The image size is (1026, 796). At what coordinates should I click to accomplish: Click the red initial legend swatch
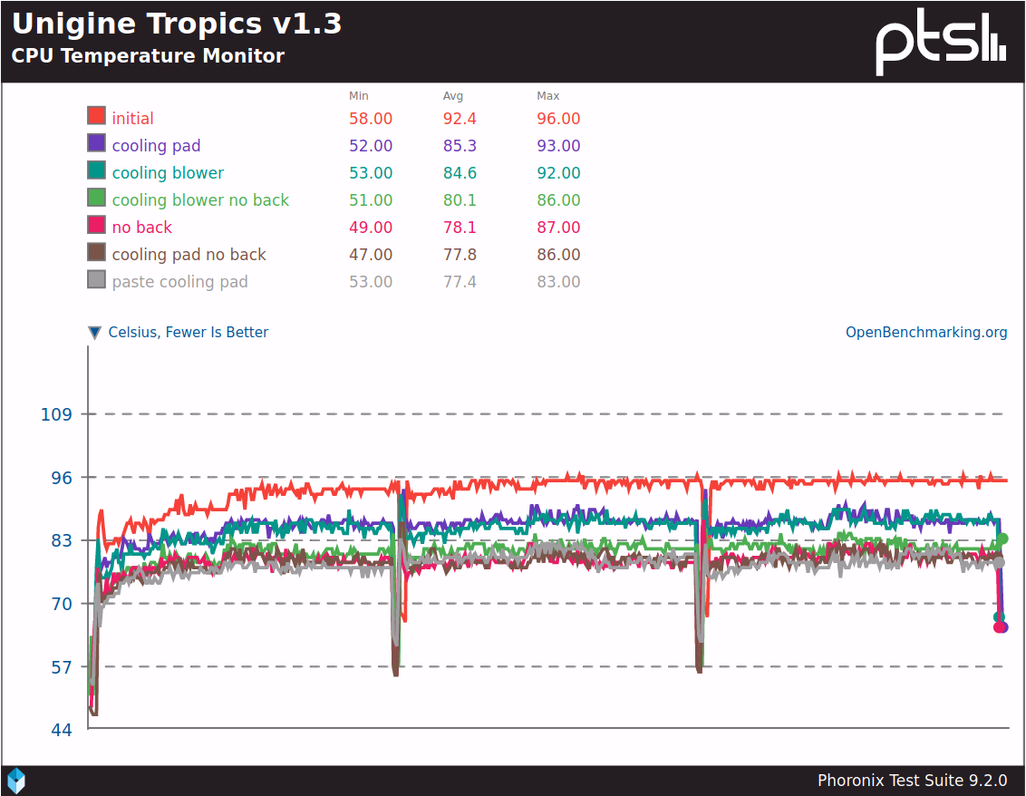tap(97, 116)
